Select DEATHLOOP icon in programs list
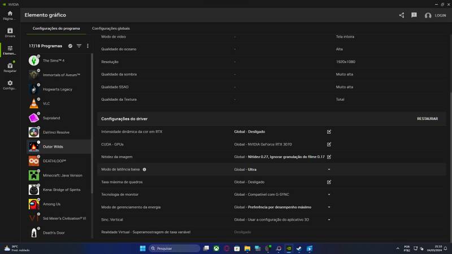The image size is (452, 254). (34, 161)
